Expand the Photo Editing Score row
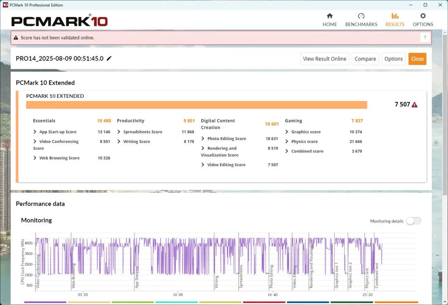This screenshot has height=305, width=448. pos(203,138)
